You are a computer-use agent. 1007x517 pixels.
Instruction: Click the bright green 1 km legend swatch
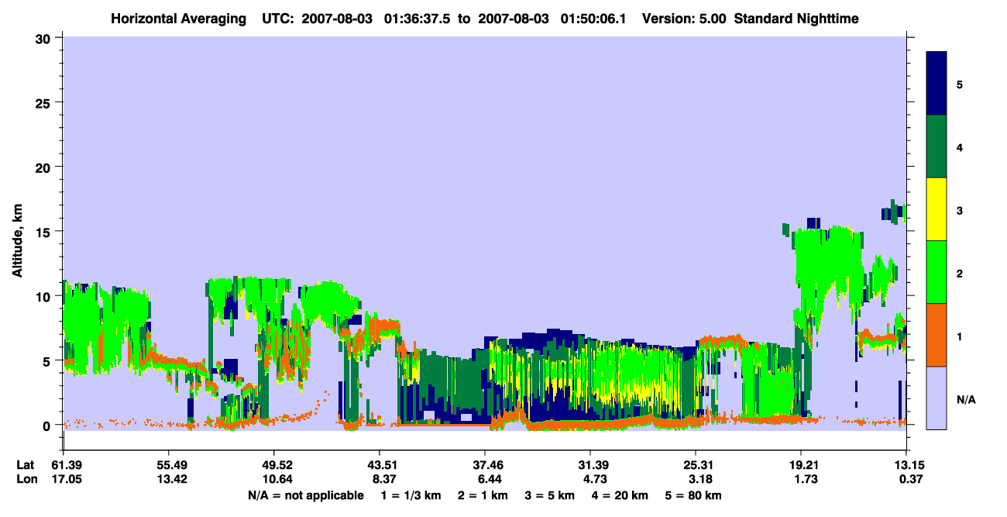pyautogui.click(x=937, y=271)
